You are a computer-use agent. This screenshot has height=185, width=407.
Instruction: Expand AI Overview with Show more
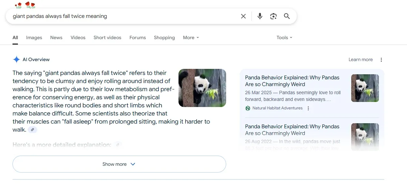(x=119, y=164)
